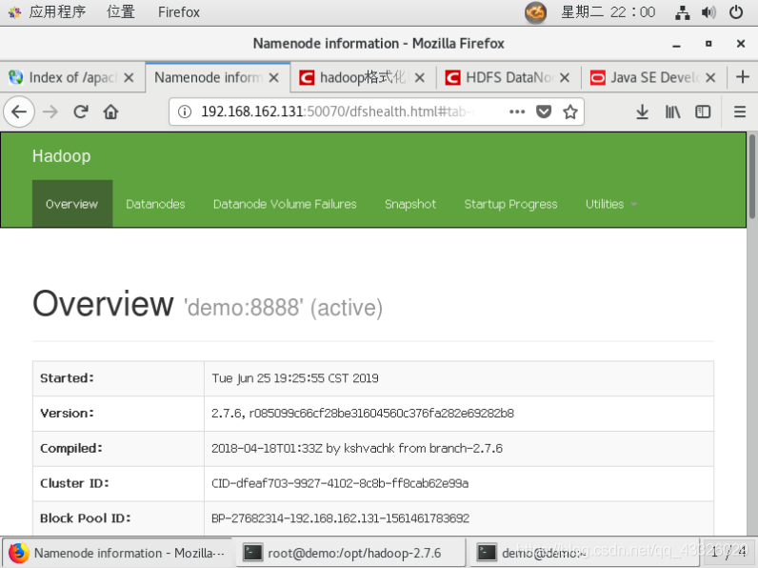The image size is (758, 568).
Task: Click the Firefox icon in taskbar
Action: 18,553
